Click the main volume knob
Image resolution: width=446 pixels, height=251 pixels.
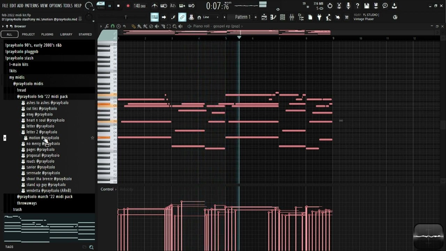(89, 6)
